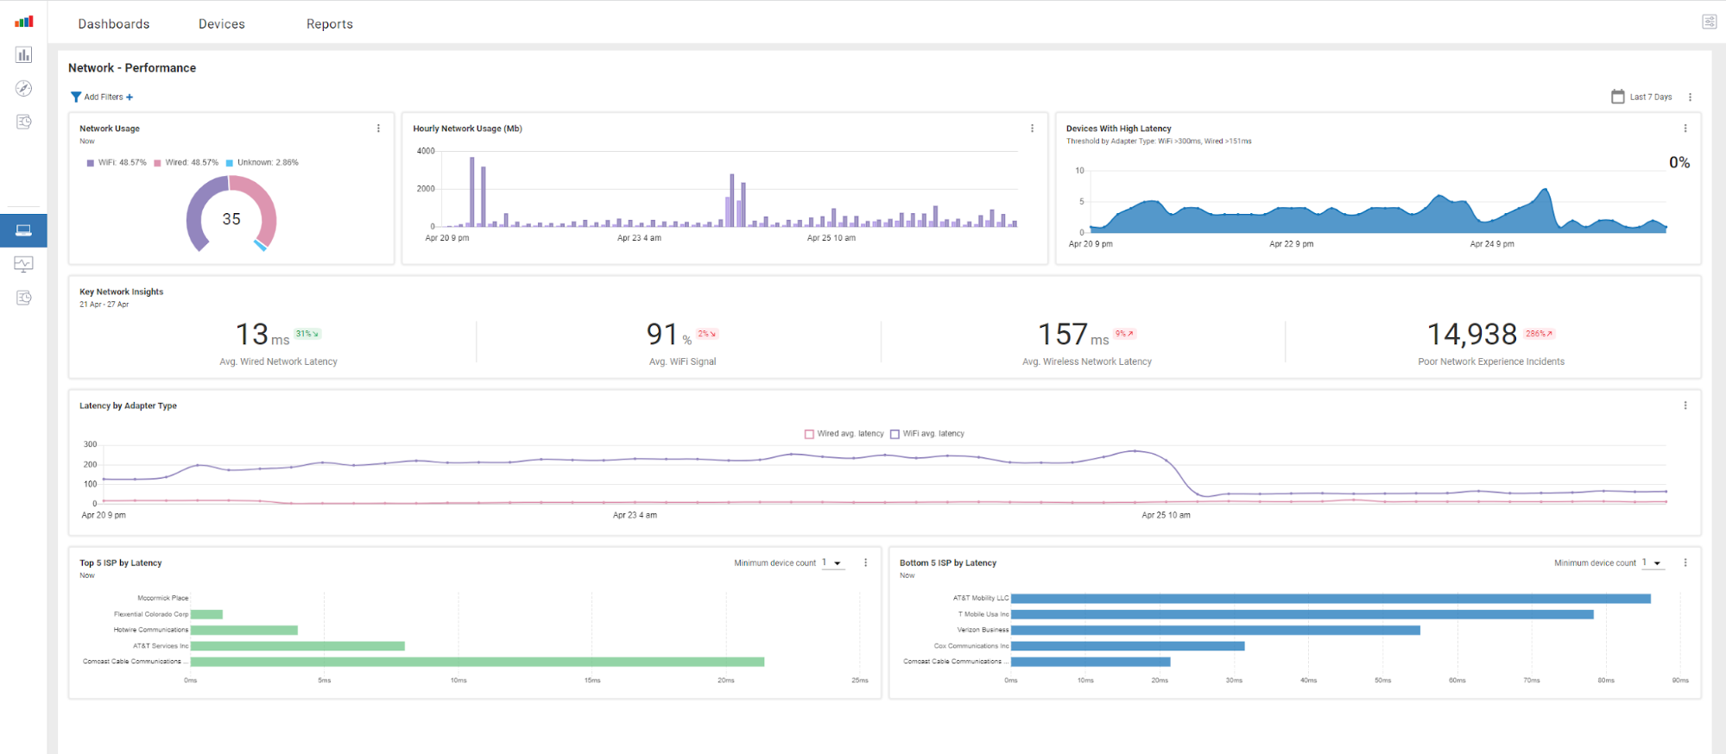Click the funnel icon beside Add Filters
Screen dimensions: 1726x754
[x=76, y=97]
